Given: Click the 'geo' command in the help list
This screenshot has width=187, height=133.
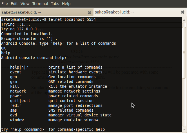Looking at the screenshot, I should [14, 77].
